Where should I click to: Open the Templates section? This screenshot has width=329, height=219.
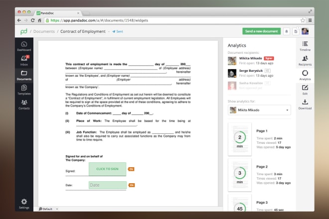coord(24,90)
